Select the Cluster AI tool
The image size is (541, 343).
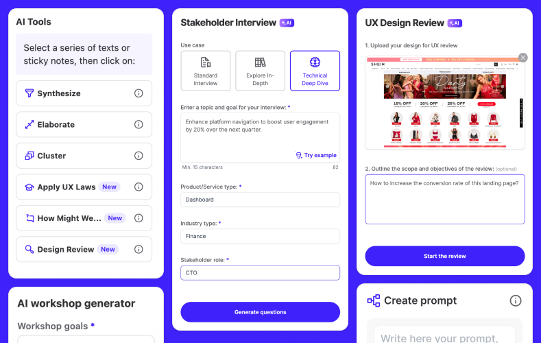pos(84,156)
